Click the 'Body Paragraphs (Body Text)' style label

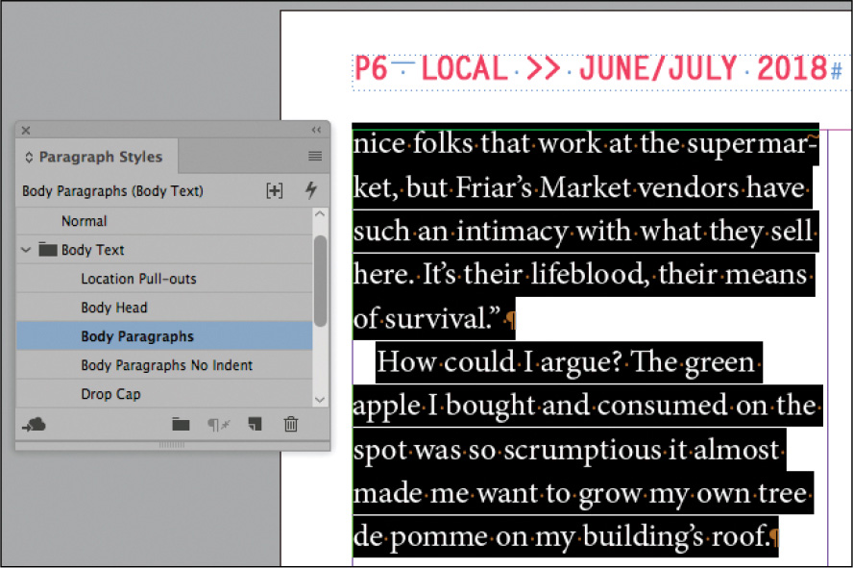click(x=112, y=191)
